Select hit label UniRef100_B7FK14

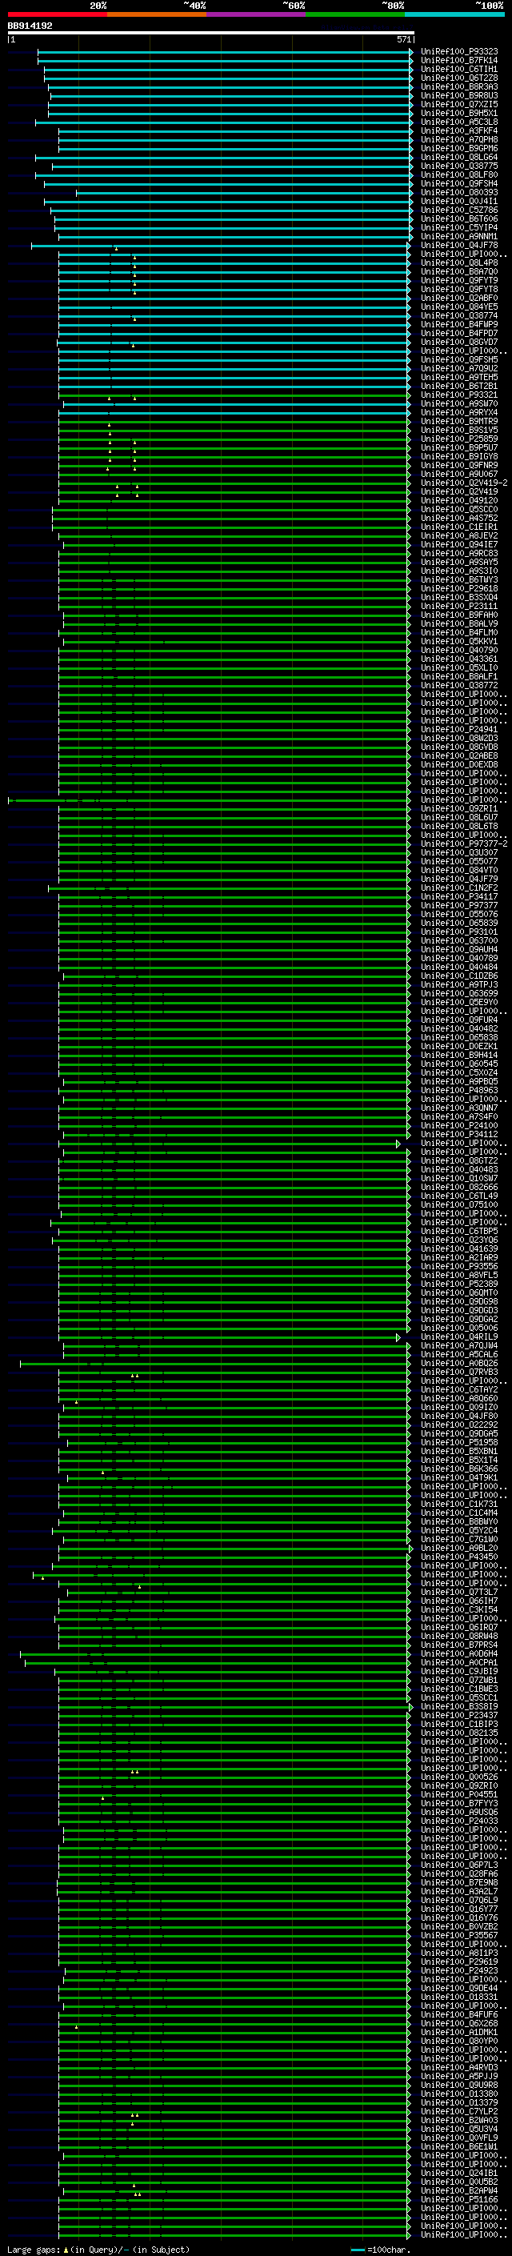[x=459, y=61]
